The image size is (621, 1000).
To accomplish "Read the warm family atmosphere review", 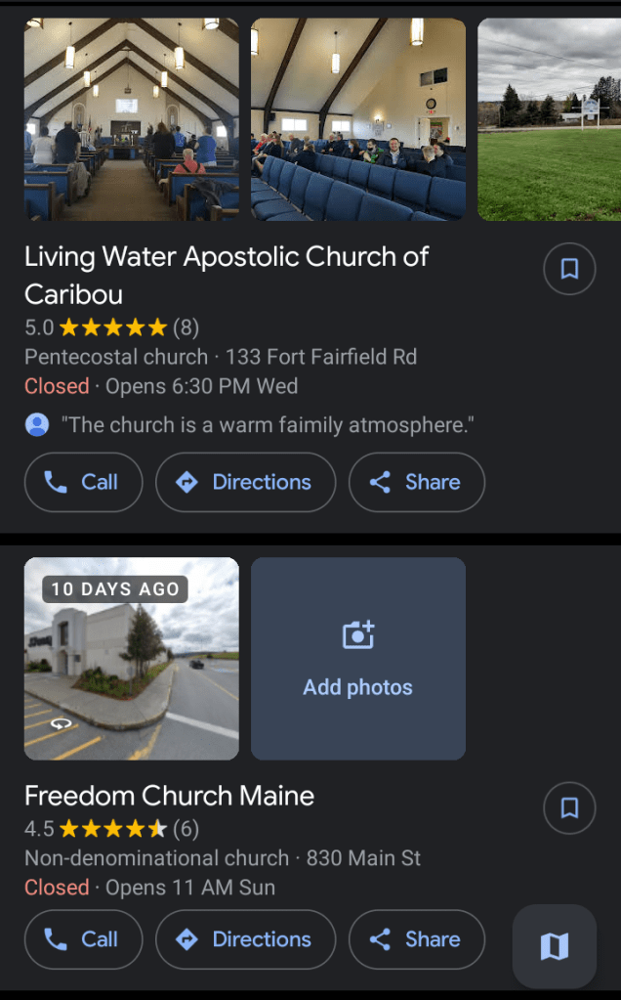I will [x=268, y=425].
